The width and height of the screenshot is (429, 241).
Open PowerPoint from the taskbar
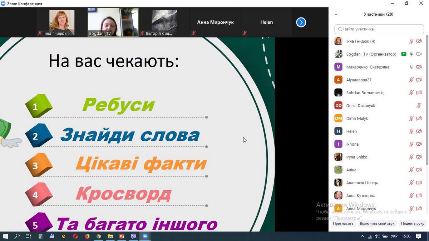[x=122, y=236]
